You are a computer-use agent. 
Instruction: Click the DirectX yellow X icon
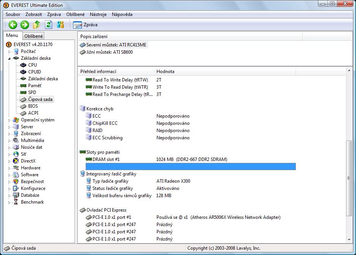16,161
